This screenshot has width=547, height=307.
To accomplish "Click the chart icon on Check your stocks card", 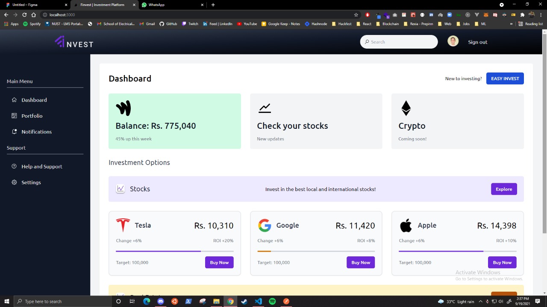I will point(265,108).
